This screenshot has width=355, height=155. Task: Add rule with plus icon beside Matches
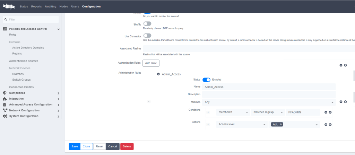click(x=345, y=102)
